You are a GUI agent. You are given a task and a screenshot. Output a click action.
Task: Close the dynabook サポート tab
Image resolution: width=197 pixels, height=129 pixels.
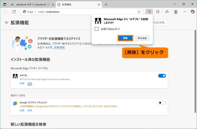53,5
